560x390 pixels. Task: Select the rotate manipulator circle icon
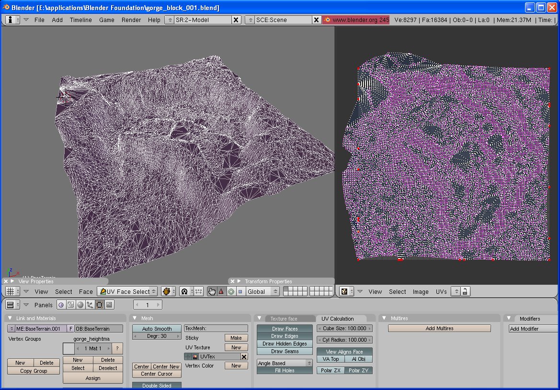pos(231,291)
